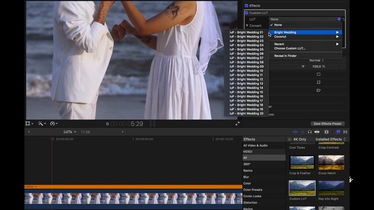Toggle the Effects checkbox in inspector
Viewport: 374px width, 210px height.
[247, 5]
